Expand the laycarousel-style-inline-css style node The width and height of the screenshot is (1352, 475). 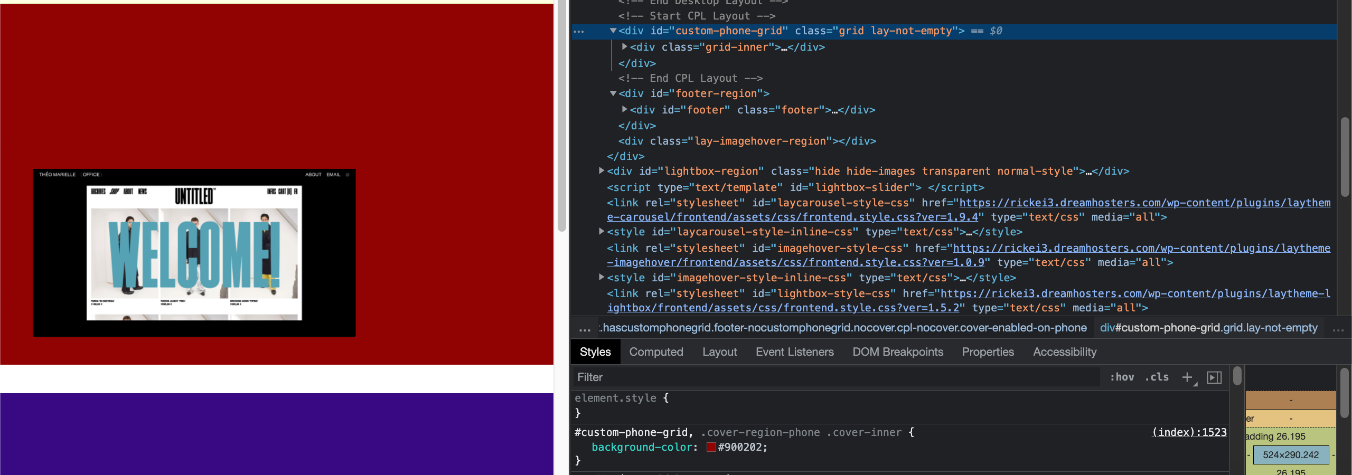[602, 231]
